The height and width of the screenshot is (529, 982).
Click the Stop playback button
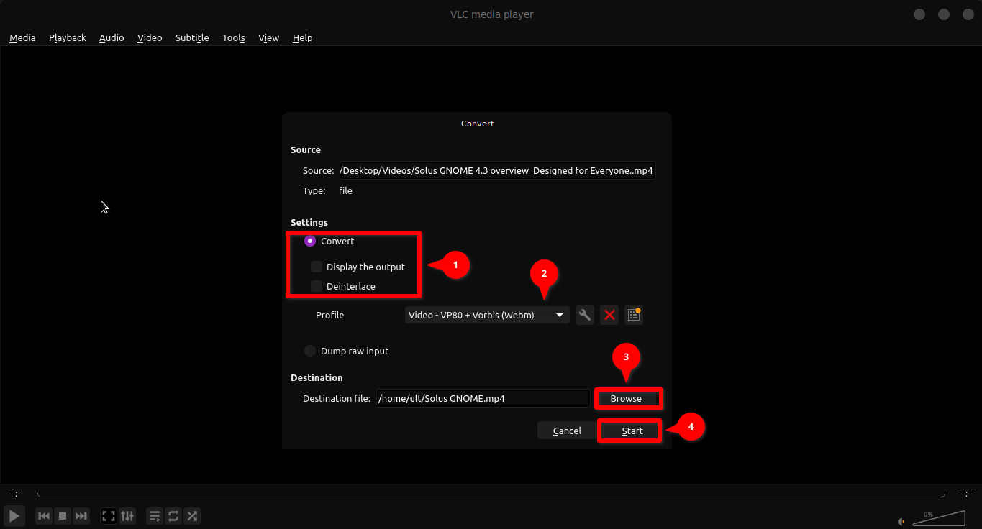[63, 516]
